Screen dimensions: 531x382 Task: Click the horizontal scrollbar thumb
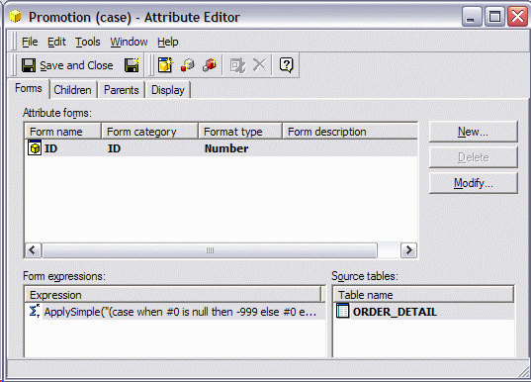tap(210, 250)
